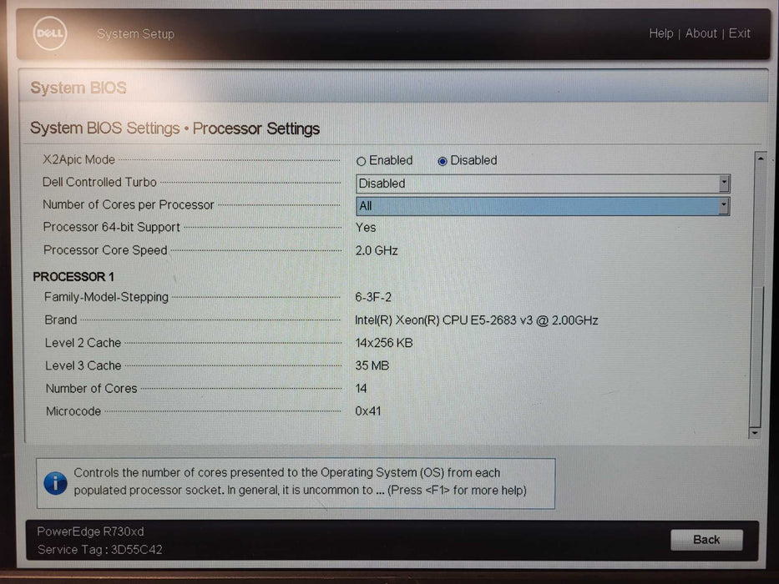
Task: Click the PROCESSOR 1 section heading
Action: 73,277
